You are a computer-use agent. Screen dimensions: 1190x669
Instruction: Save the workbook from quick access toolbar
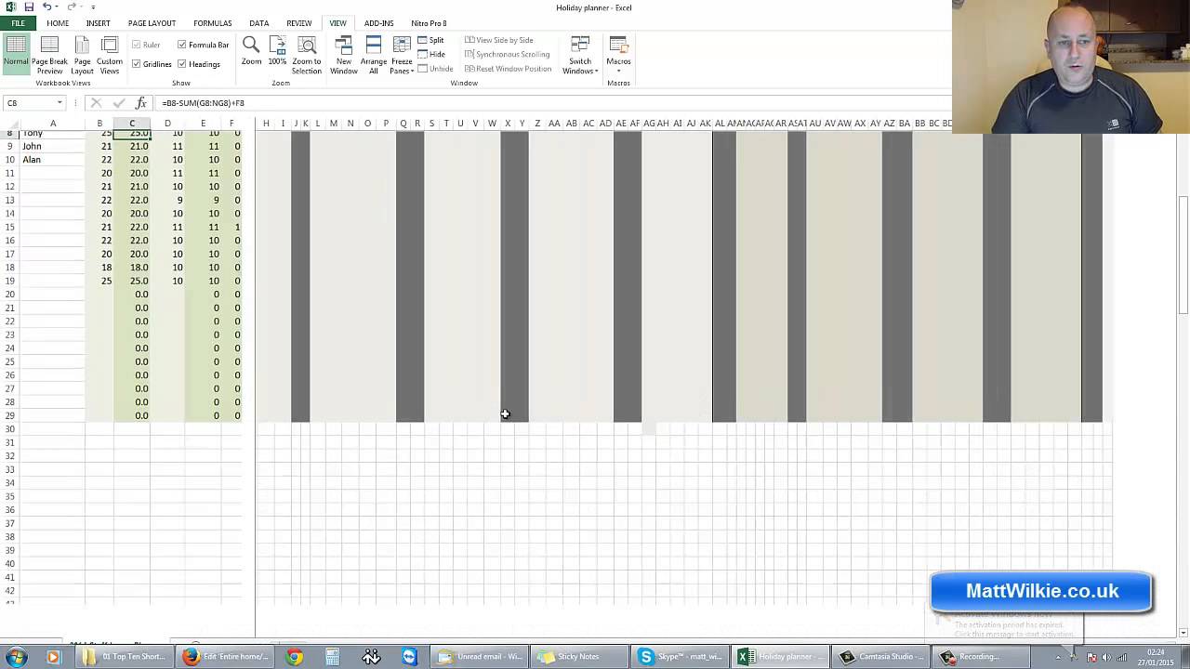(x=29, y=7)
